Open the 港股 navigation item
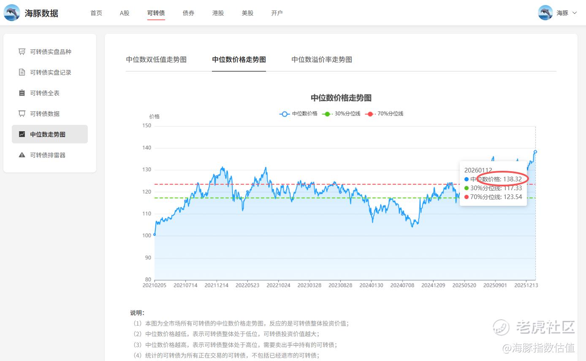The image size is (586, 361). [218, 13]
